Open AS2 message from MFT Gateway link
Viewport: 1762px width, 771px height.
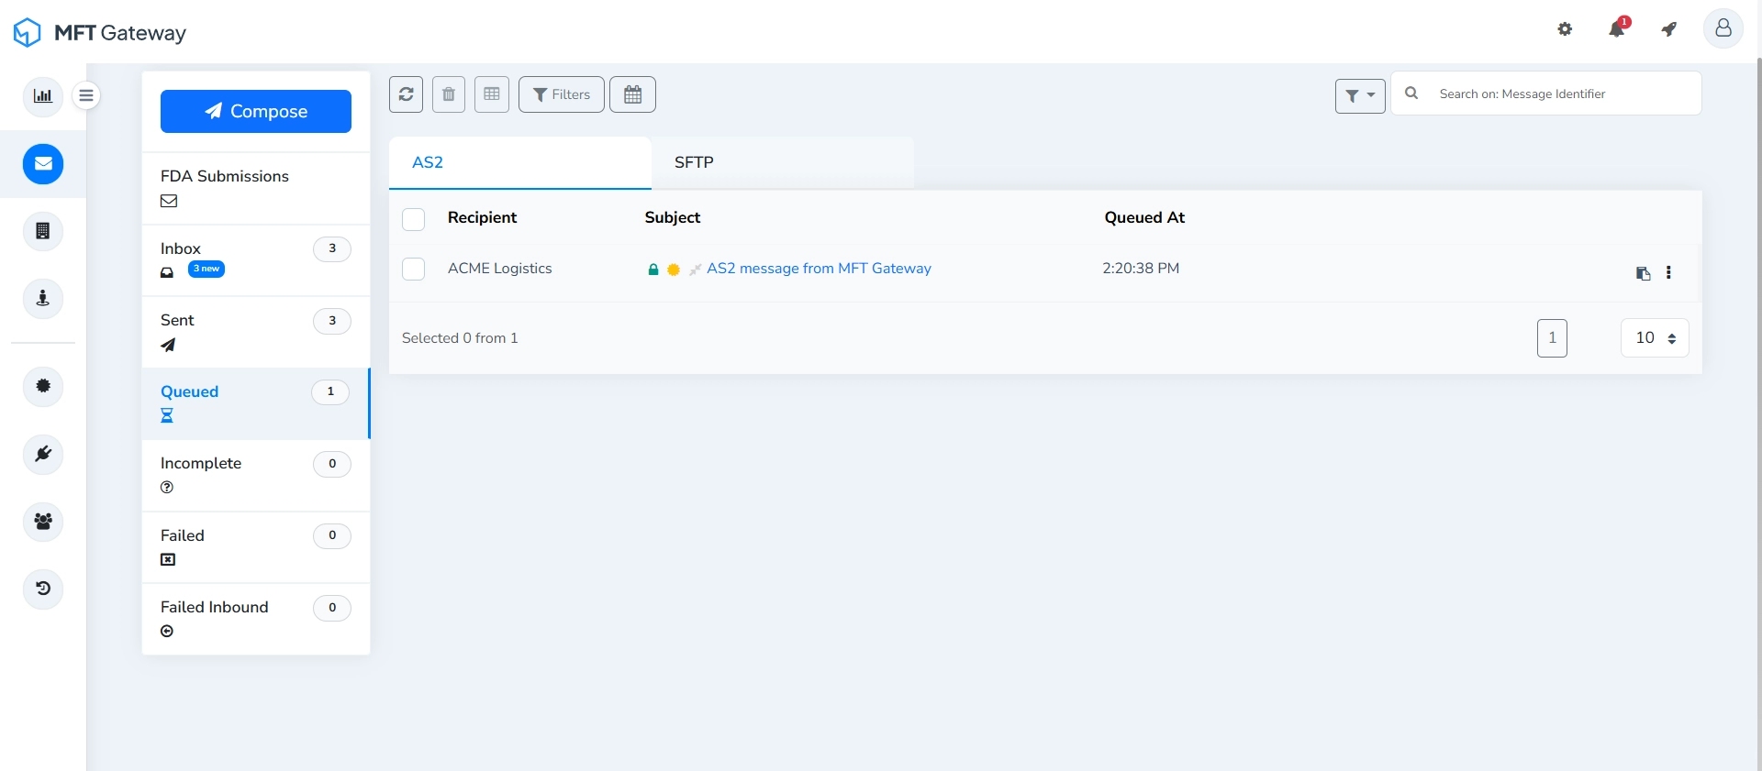point(819,269)
